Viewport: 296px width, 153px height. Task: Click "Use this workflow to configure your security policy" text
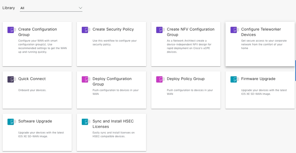click(115, 43)
